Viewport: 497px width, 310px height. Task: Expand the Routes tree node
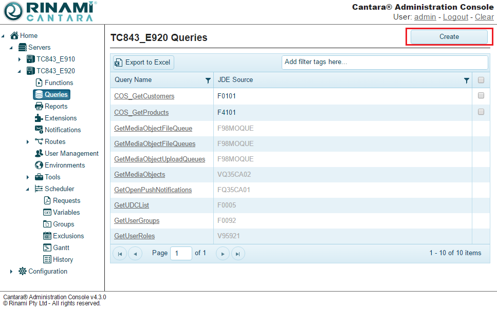(x=28, y=142)
